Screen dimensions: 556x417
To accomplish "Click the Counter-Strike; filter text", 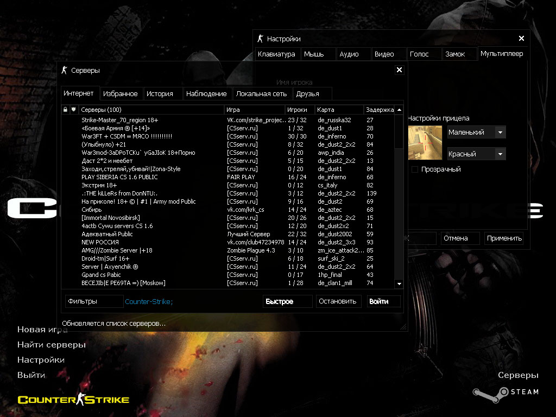I will click(x=149, y=302).
